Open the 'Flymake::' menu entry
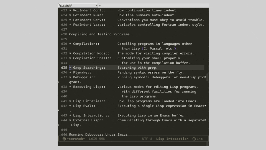This screenshot has width=266, height=150. click(x=82, y=72)
